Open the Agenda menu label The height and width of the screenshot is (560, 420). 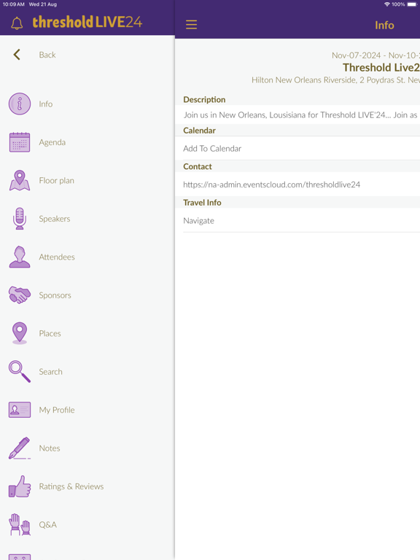(x=52, y=142)
